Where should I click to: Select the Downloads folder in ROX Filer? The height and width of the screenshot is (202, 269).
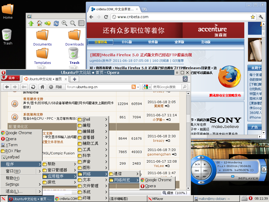(74, 38)
